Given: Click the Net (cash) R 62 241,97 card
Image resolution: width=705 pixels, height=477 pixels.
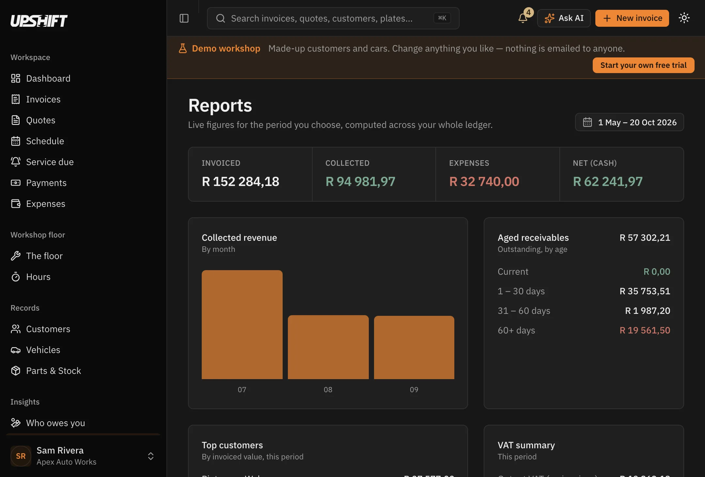Looking at the screenshot, I should [x=622, y=174].
